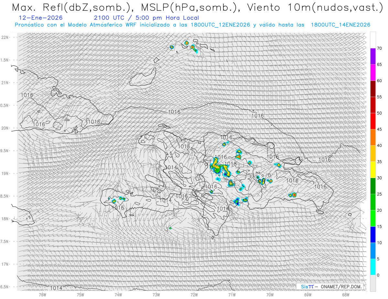Click the longitude axis label '72W'
The height and width of the screenshot is (299, 388).
(x=194, y=294)
